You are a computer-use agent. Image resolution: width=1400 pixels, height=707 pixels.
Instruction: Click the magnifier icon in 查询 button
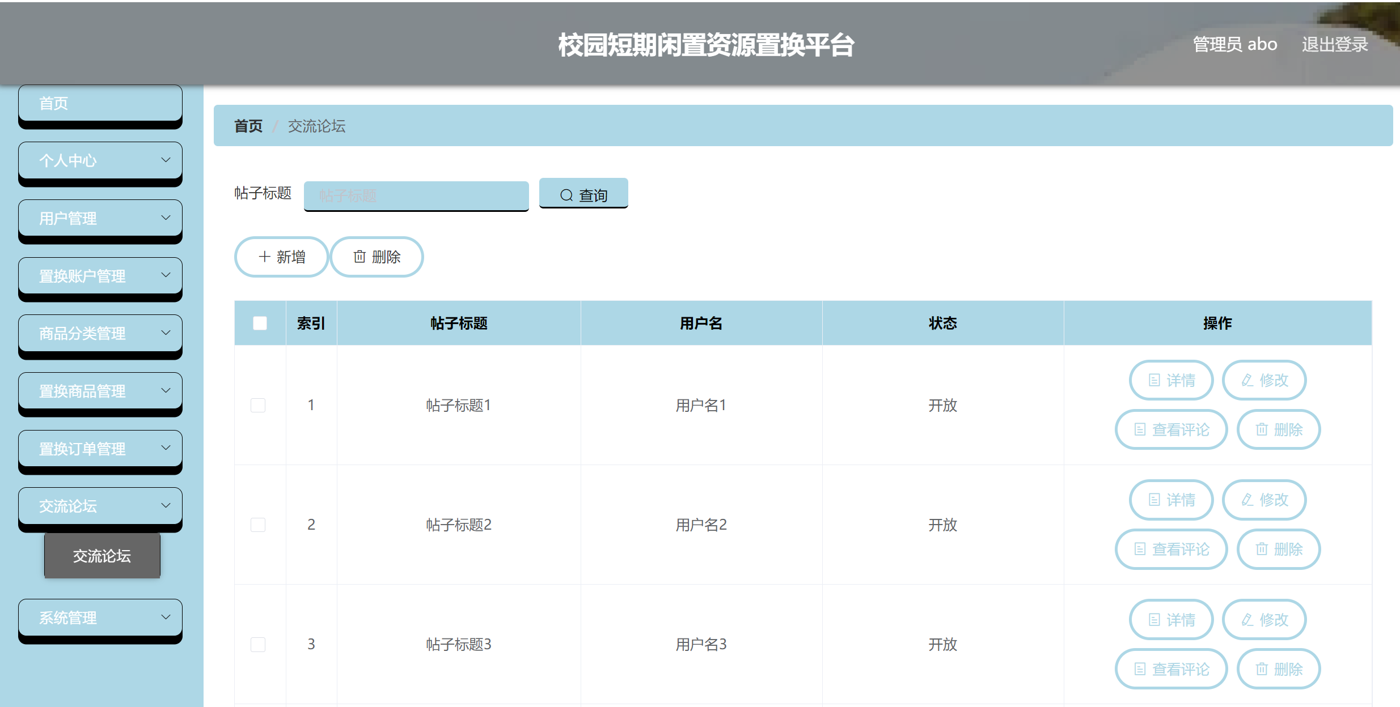tap(566, 195)
